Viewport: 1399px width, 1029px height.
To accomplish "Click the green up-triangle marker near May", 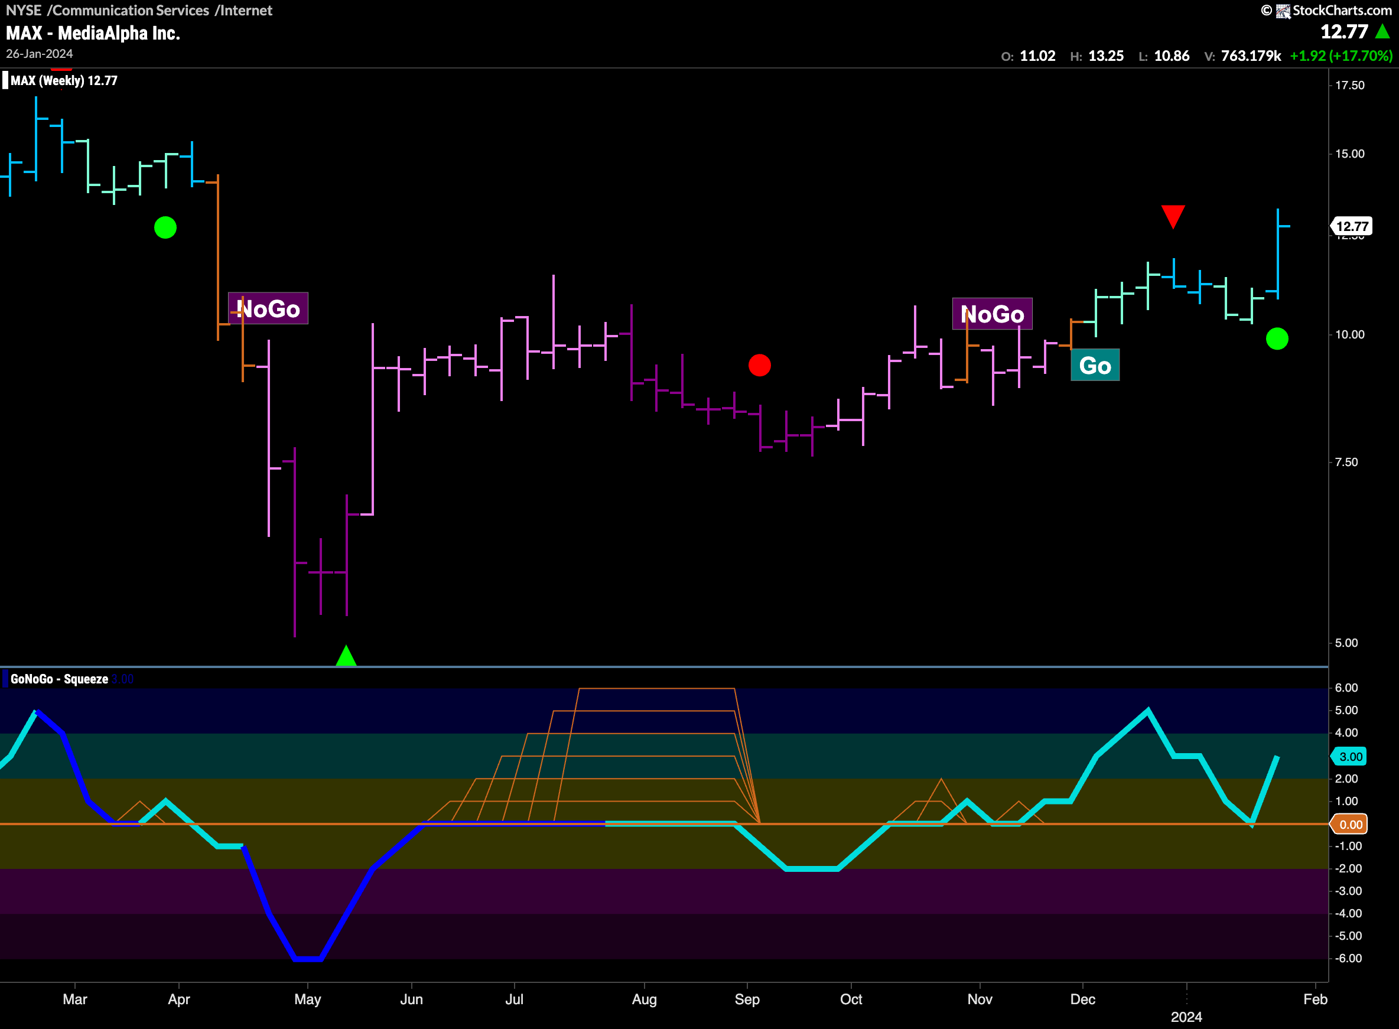I will [346, 656].
